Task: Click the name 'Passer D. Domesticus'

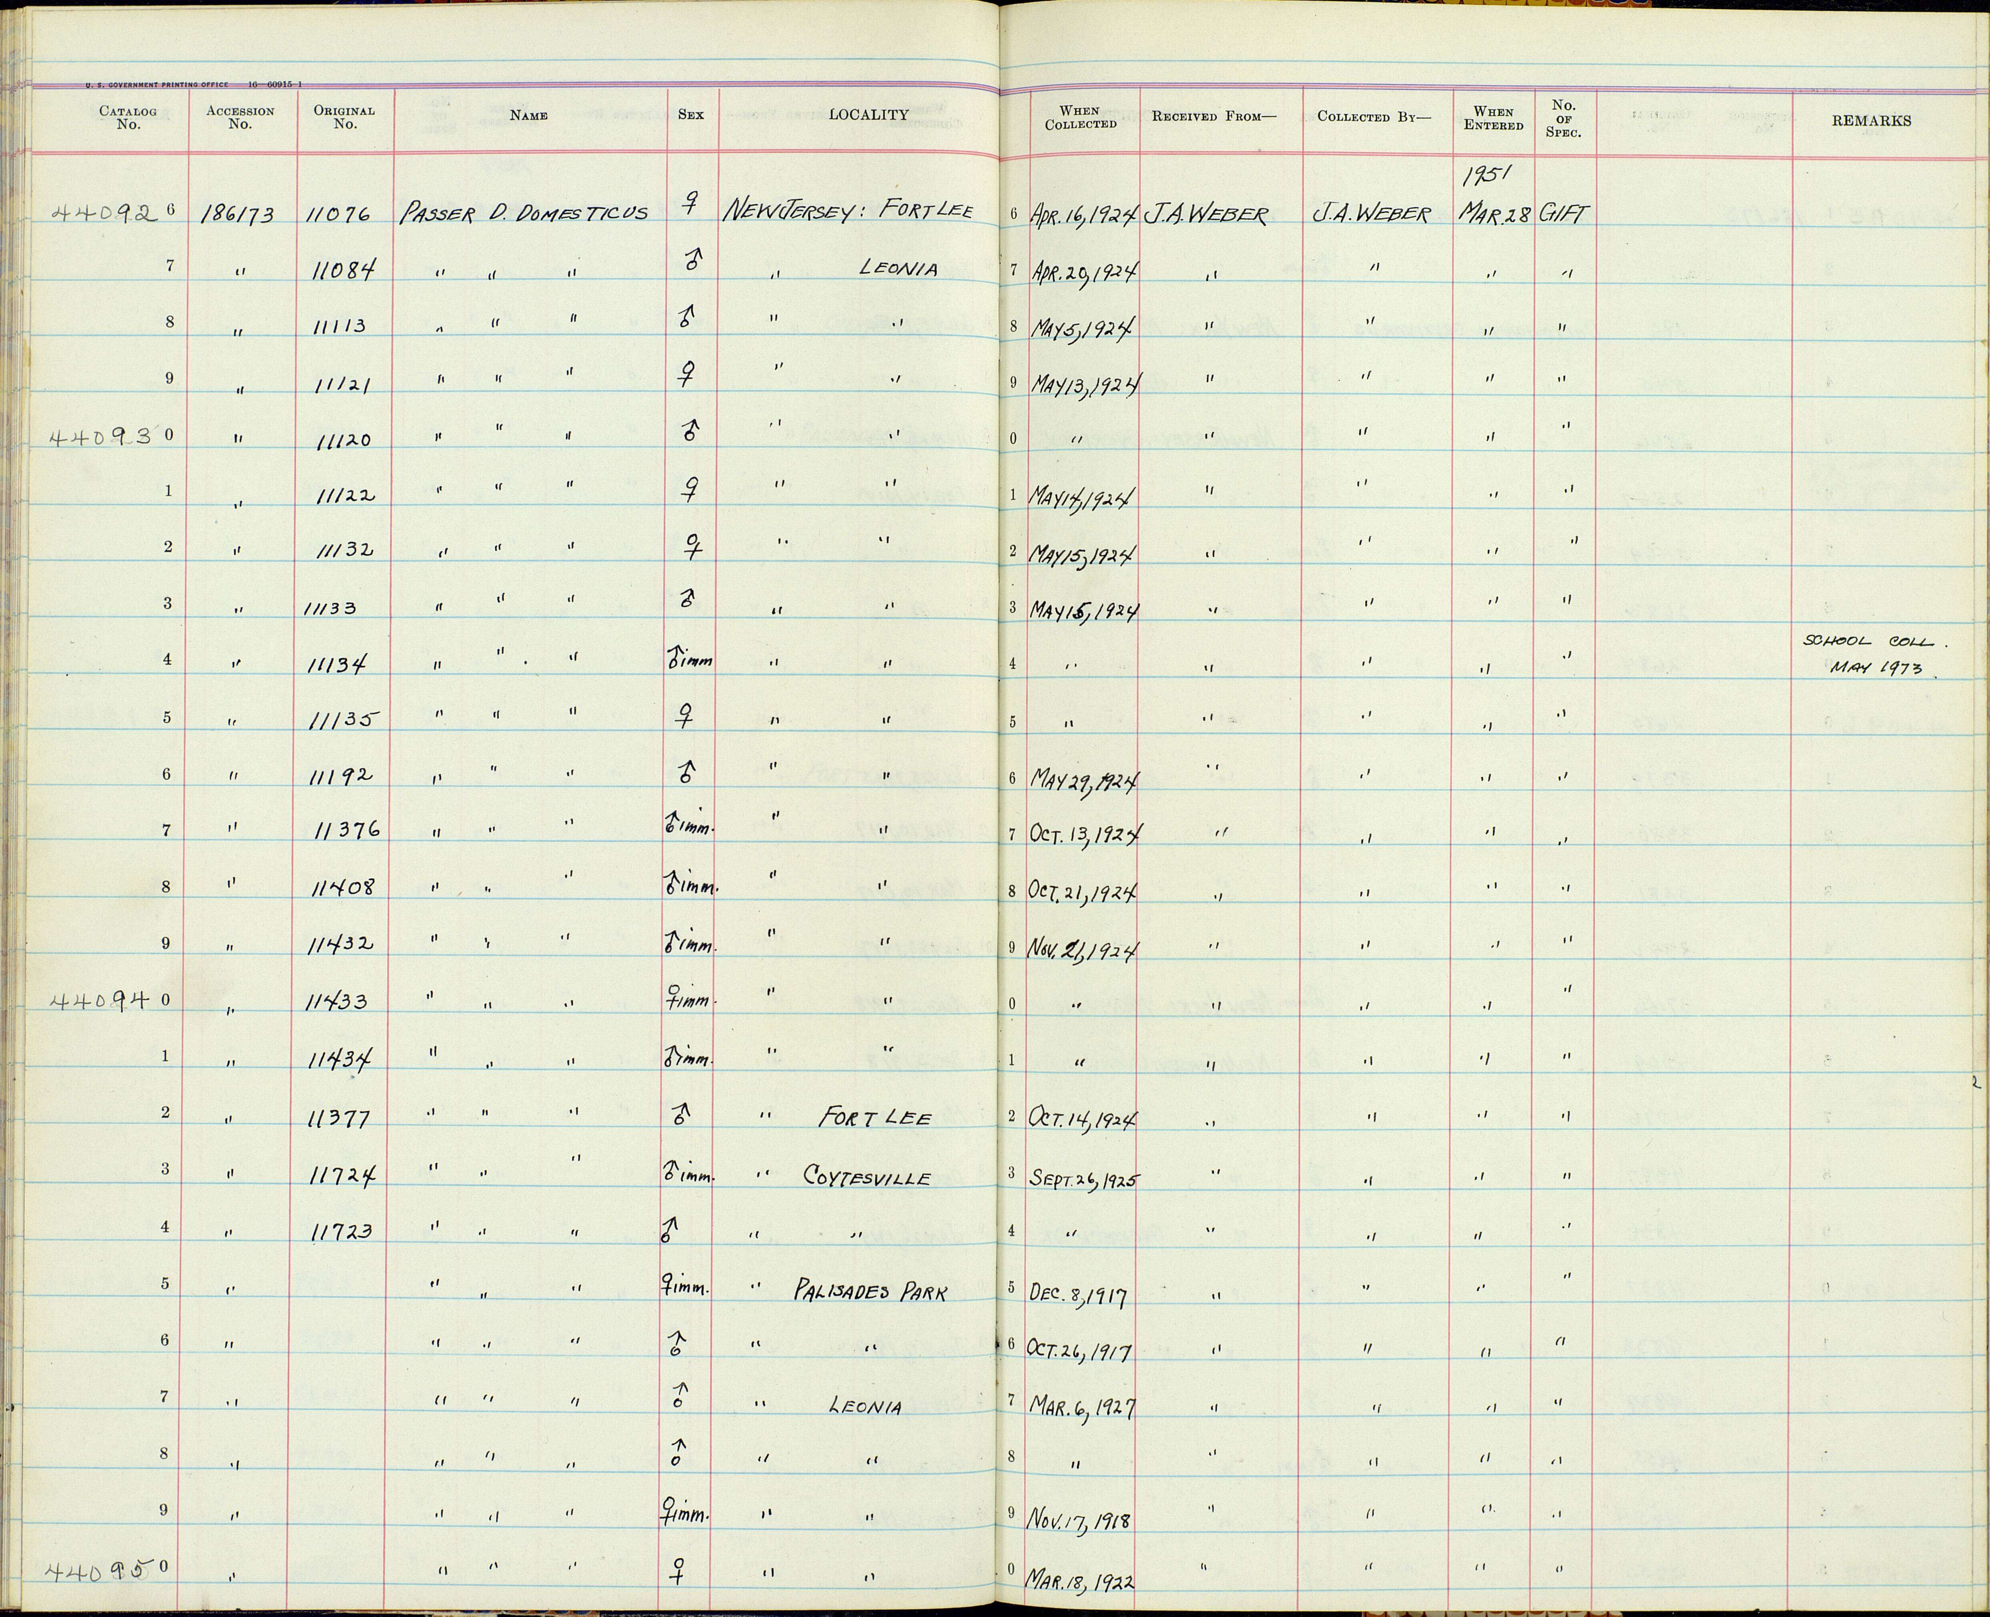Action: pos(524,213)
